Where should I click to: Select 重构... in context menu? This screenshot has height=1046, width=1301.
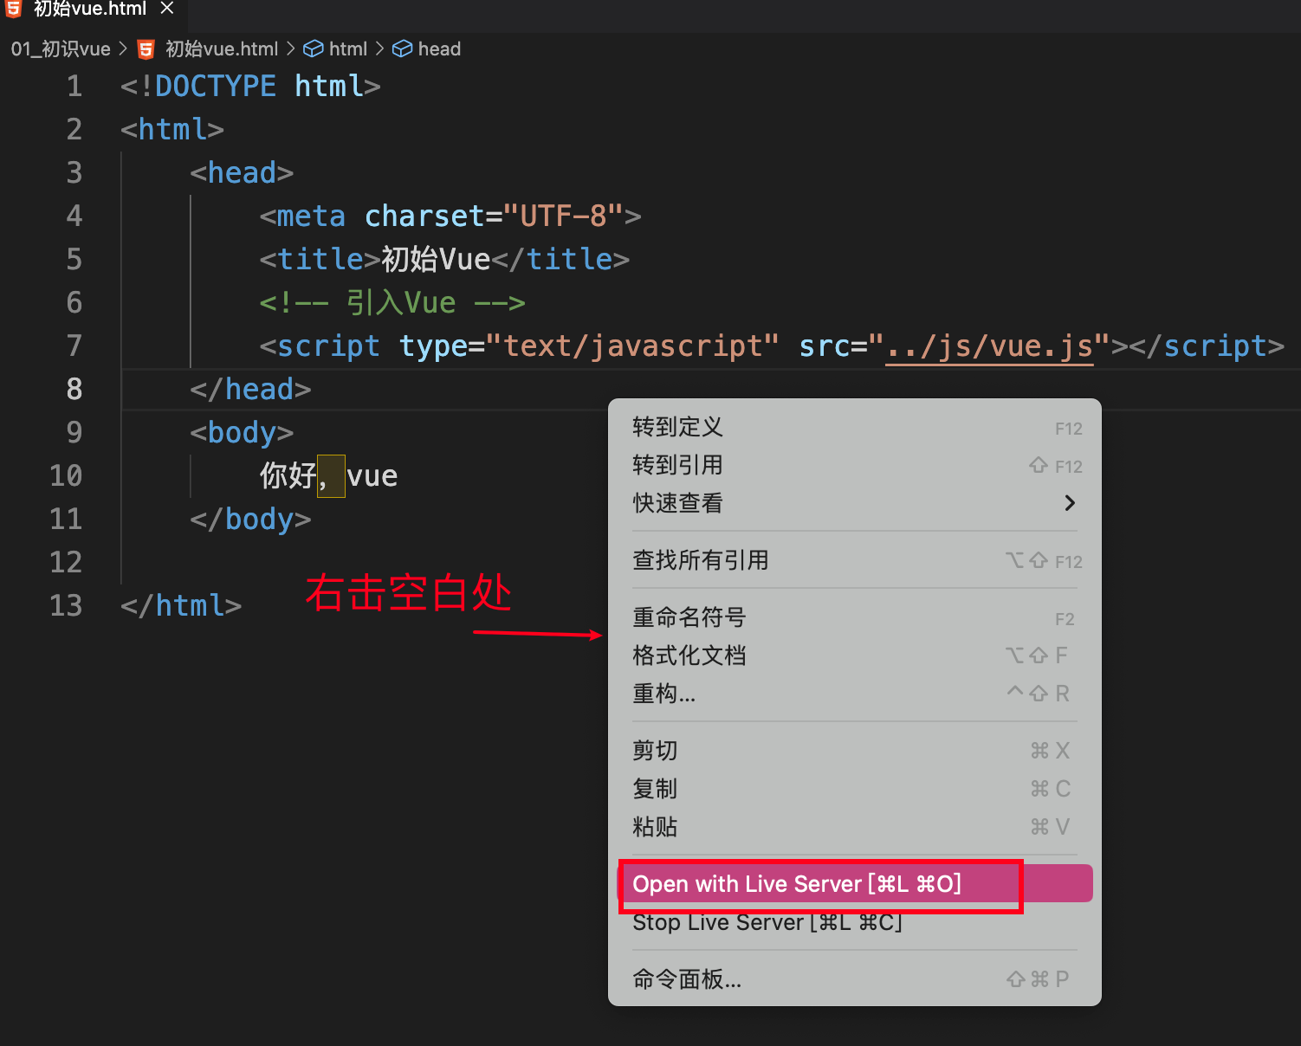tap(854, 694)
